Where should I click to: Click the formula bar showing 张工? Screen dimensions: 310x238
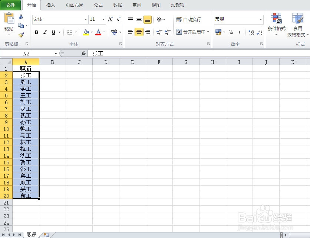tap(199, 53)
